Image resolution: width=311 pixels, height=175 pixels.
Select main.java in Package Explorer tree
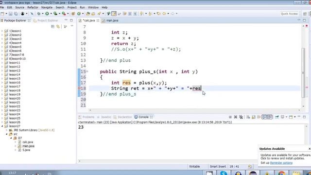[28, 146]
